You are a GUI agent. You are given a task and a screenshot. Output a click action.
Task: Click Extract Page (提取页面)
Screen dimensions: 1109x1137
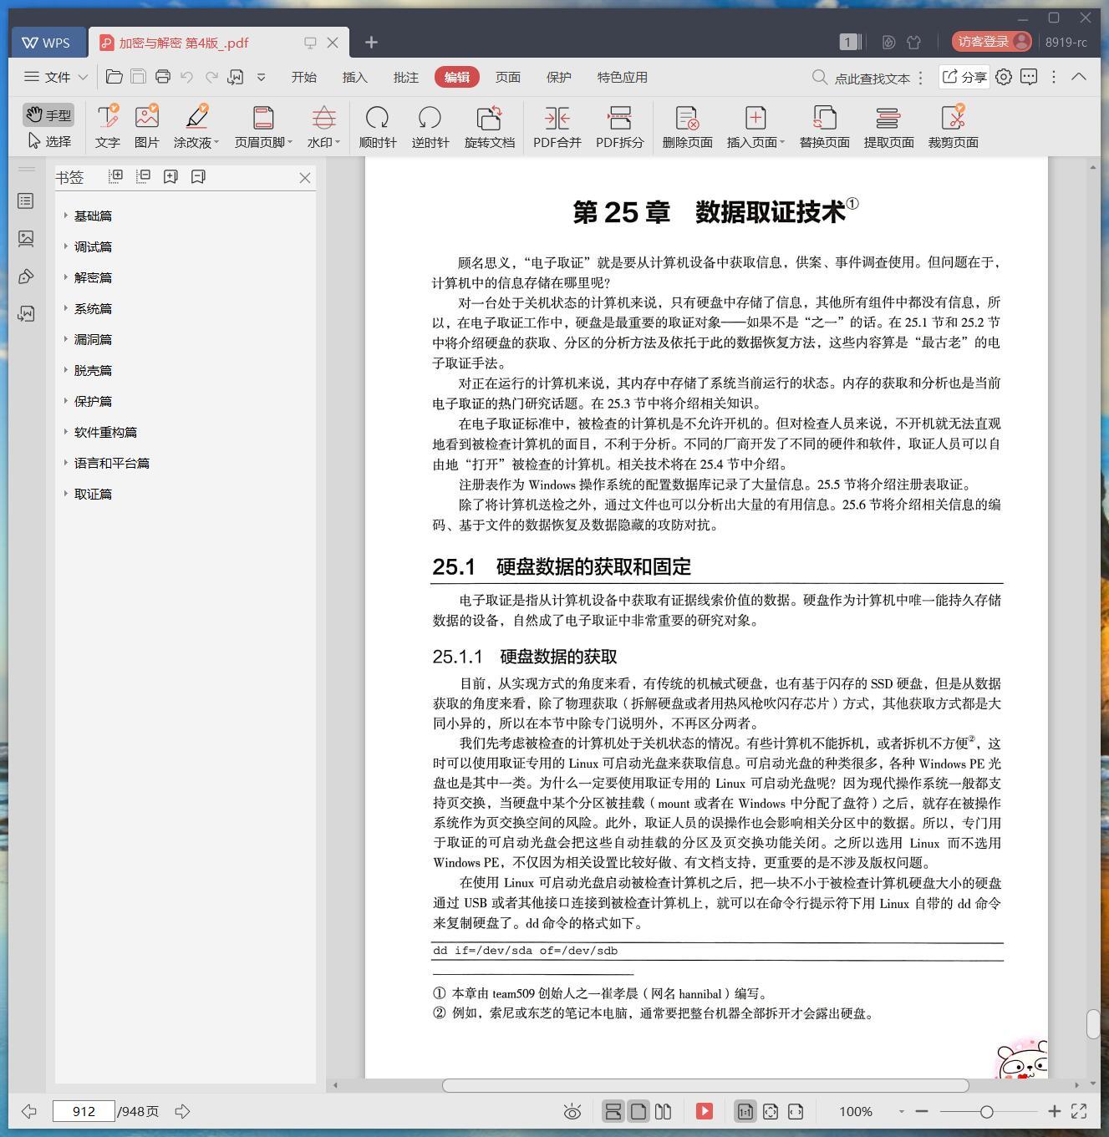pyautogui.click(x=888, y=127)
